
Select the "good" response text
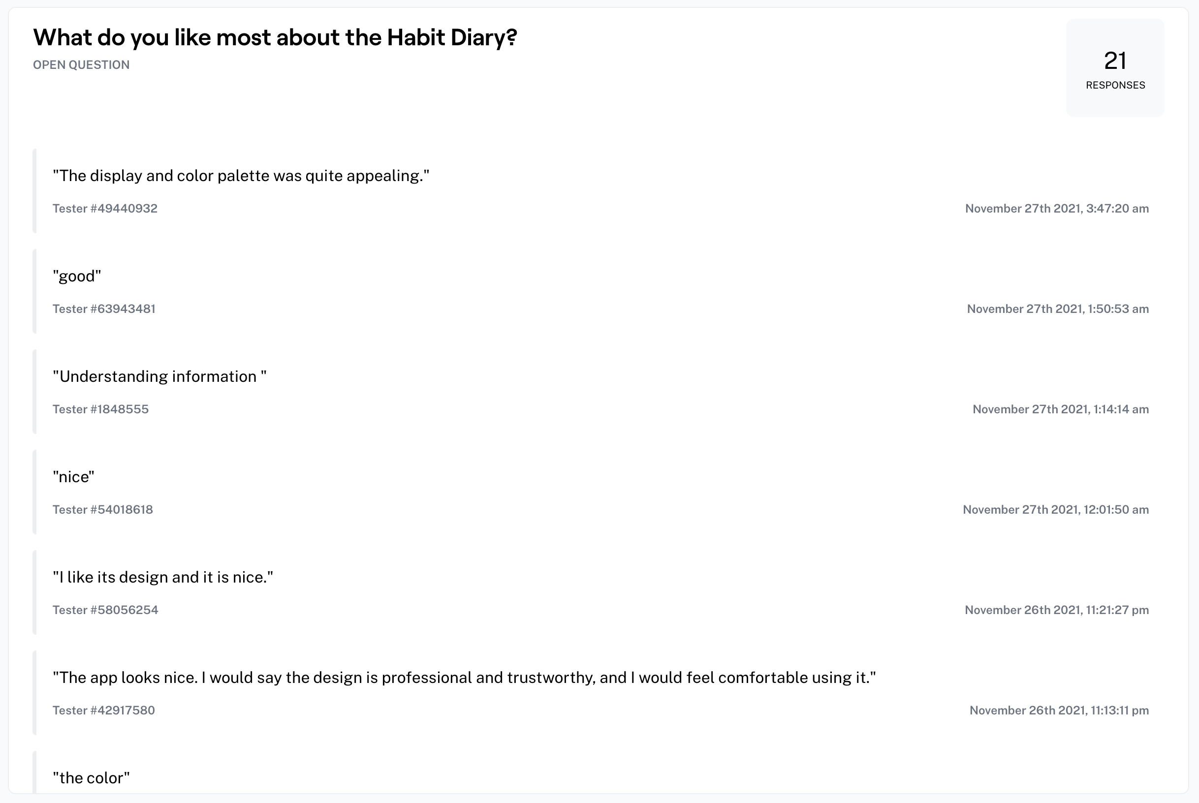(77, 276)
